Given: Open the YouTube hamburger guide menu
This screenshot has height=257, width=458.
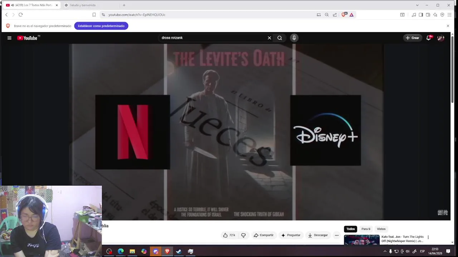Looking at the screenshot, I should (x=9, y=38).
